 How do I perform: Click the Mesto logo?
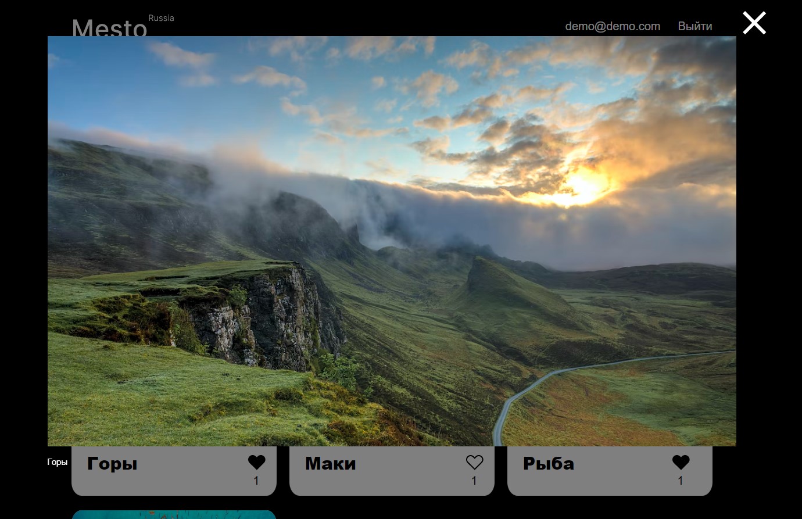109,27
